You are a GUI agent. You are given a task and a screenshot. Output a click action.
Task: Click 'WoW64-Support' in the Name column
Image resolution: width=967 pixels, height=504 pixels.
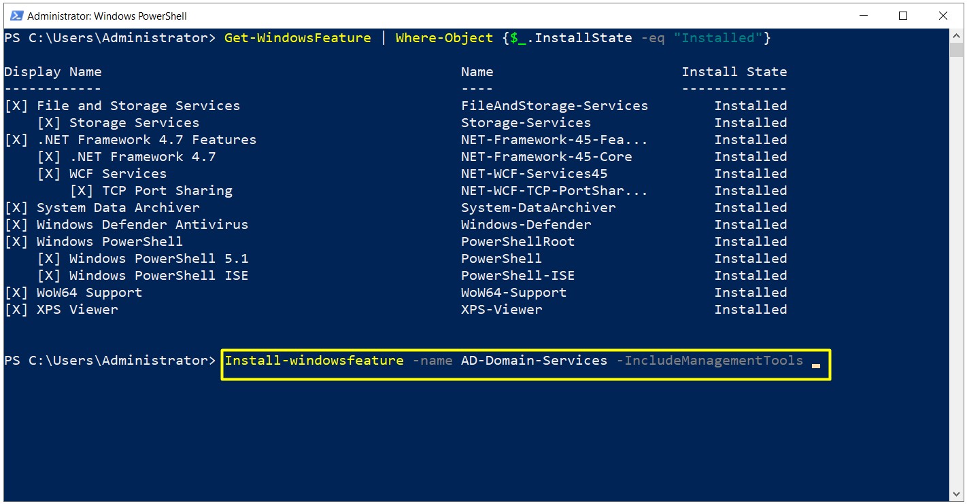tap(513, 293)
